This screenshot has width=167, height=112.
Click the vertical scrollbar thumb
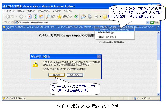pos(158,47)
